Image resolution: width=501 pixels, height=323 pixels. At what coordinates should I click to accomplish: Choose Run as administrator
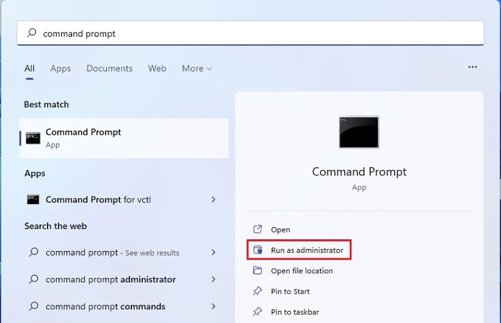(x=299, y=250)
